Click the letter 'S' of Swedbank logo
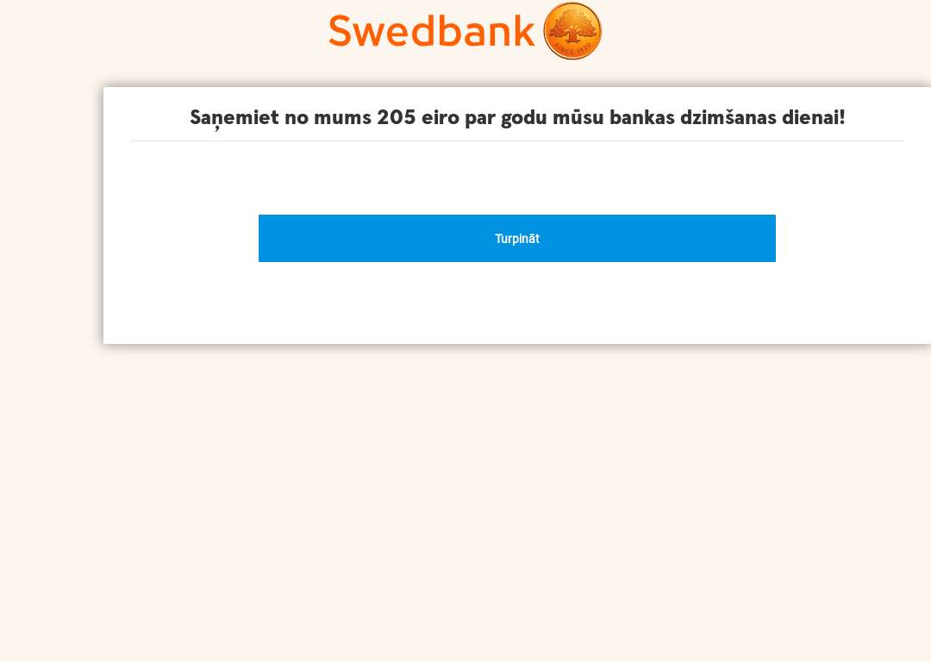Screen dimensions: 931x662 click(341, 31)
